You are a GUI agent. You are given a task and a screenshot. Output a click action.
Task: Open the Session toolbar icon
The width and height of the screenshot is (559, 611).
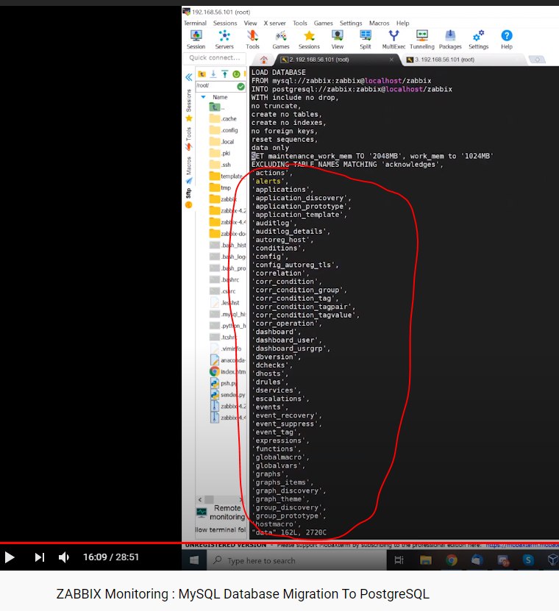coord(196,40)
